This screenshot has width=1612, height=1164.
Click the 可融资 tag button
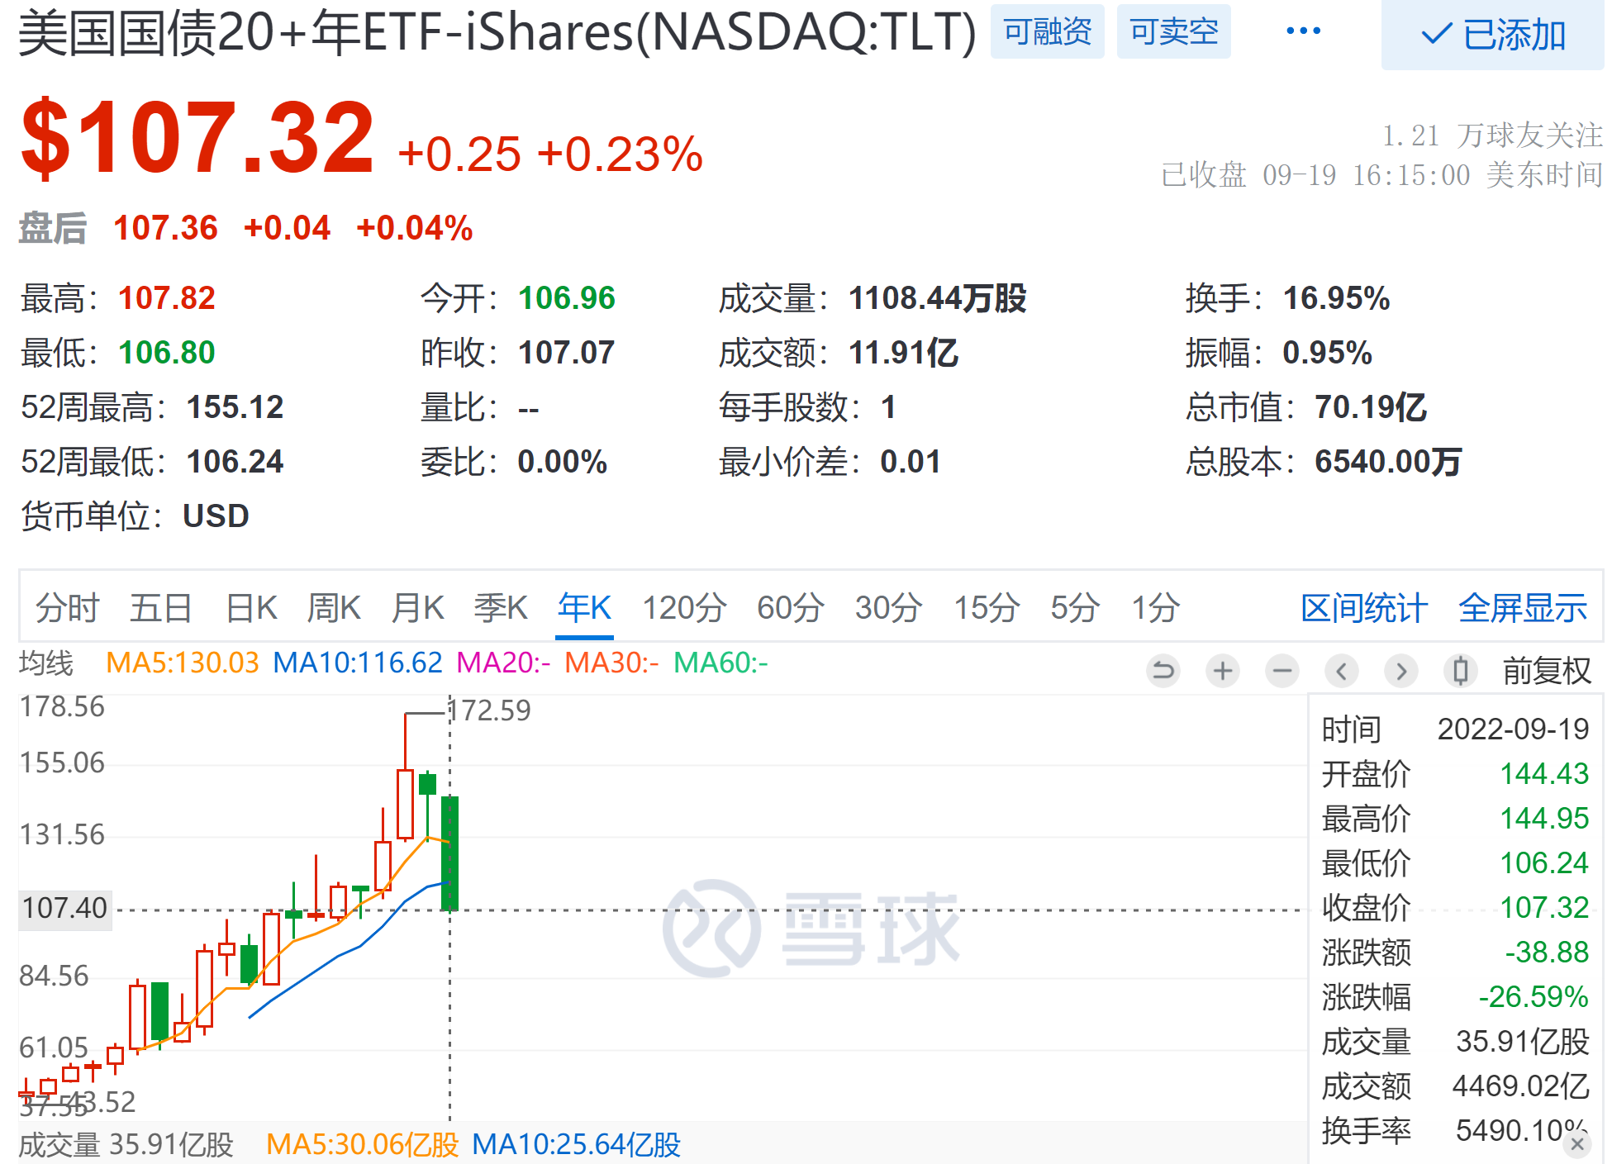tap(1047, 31)
